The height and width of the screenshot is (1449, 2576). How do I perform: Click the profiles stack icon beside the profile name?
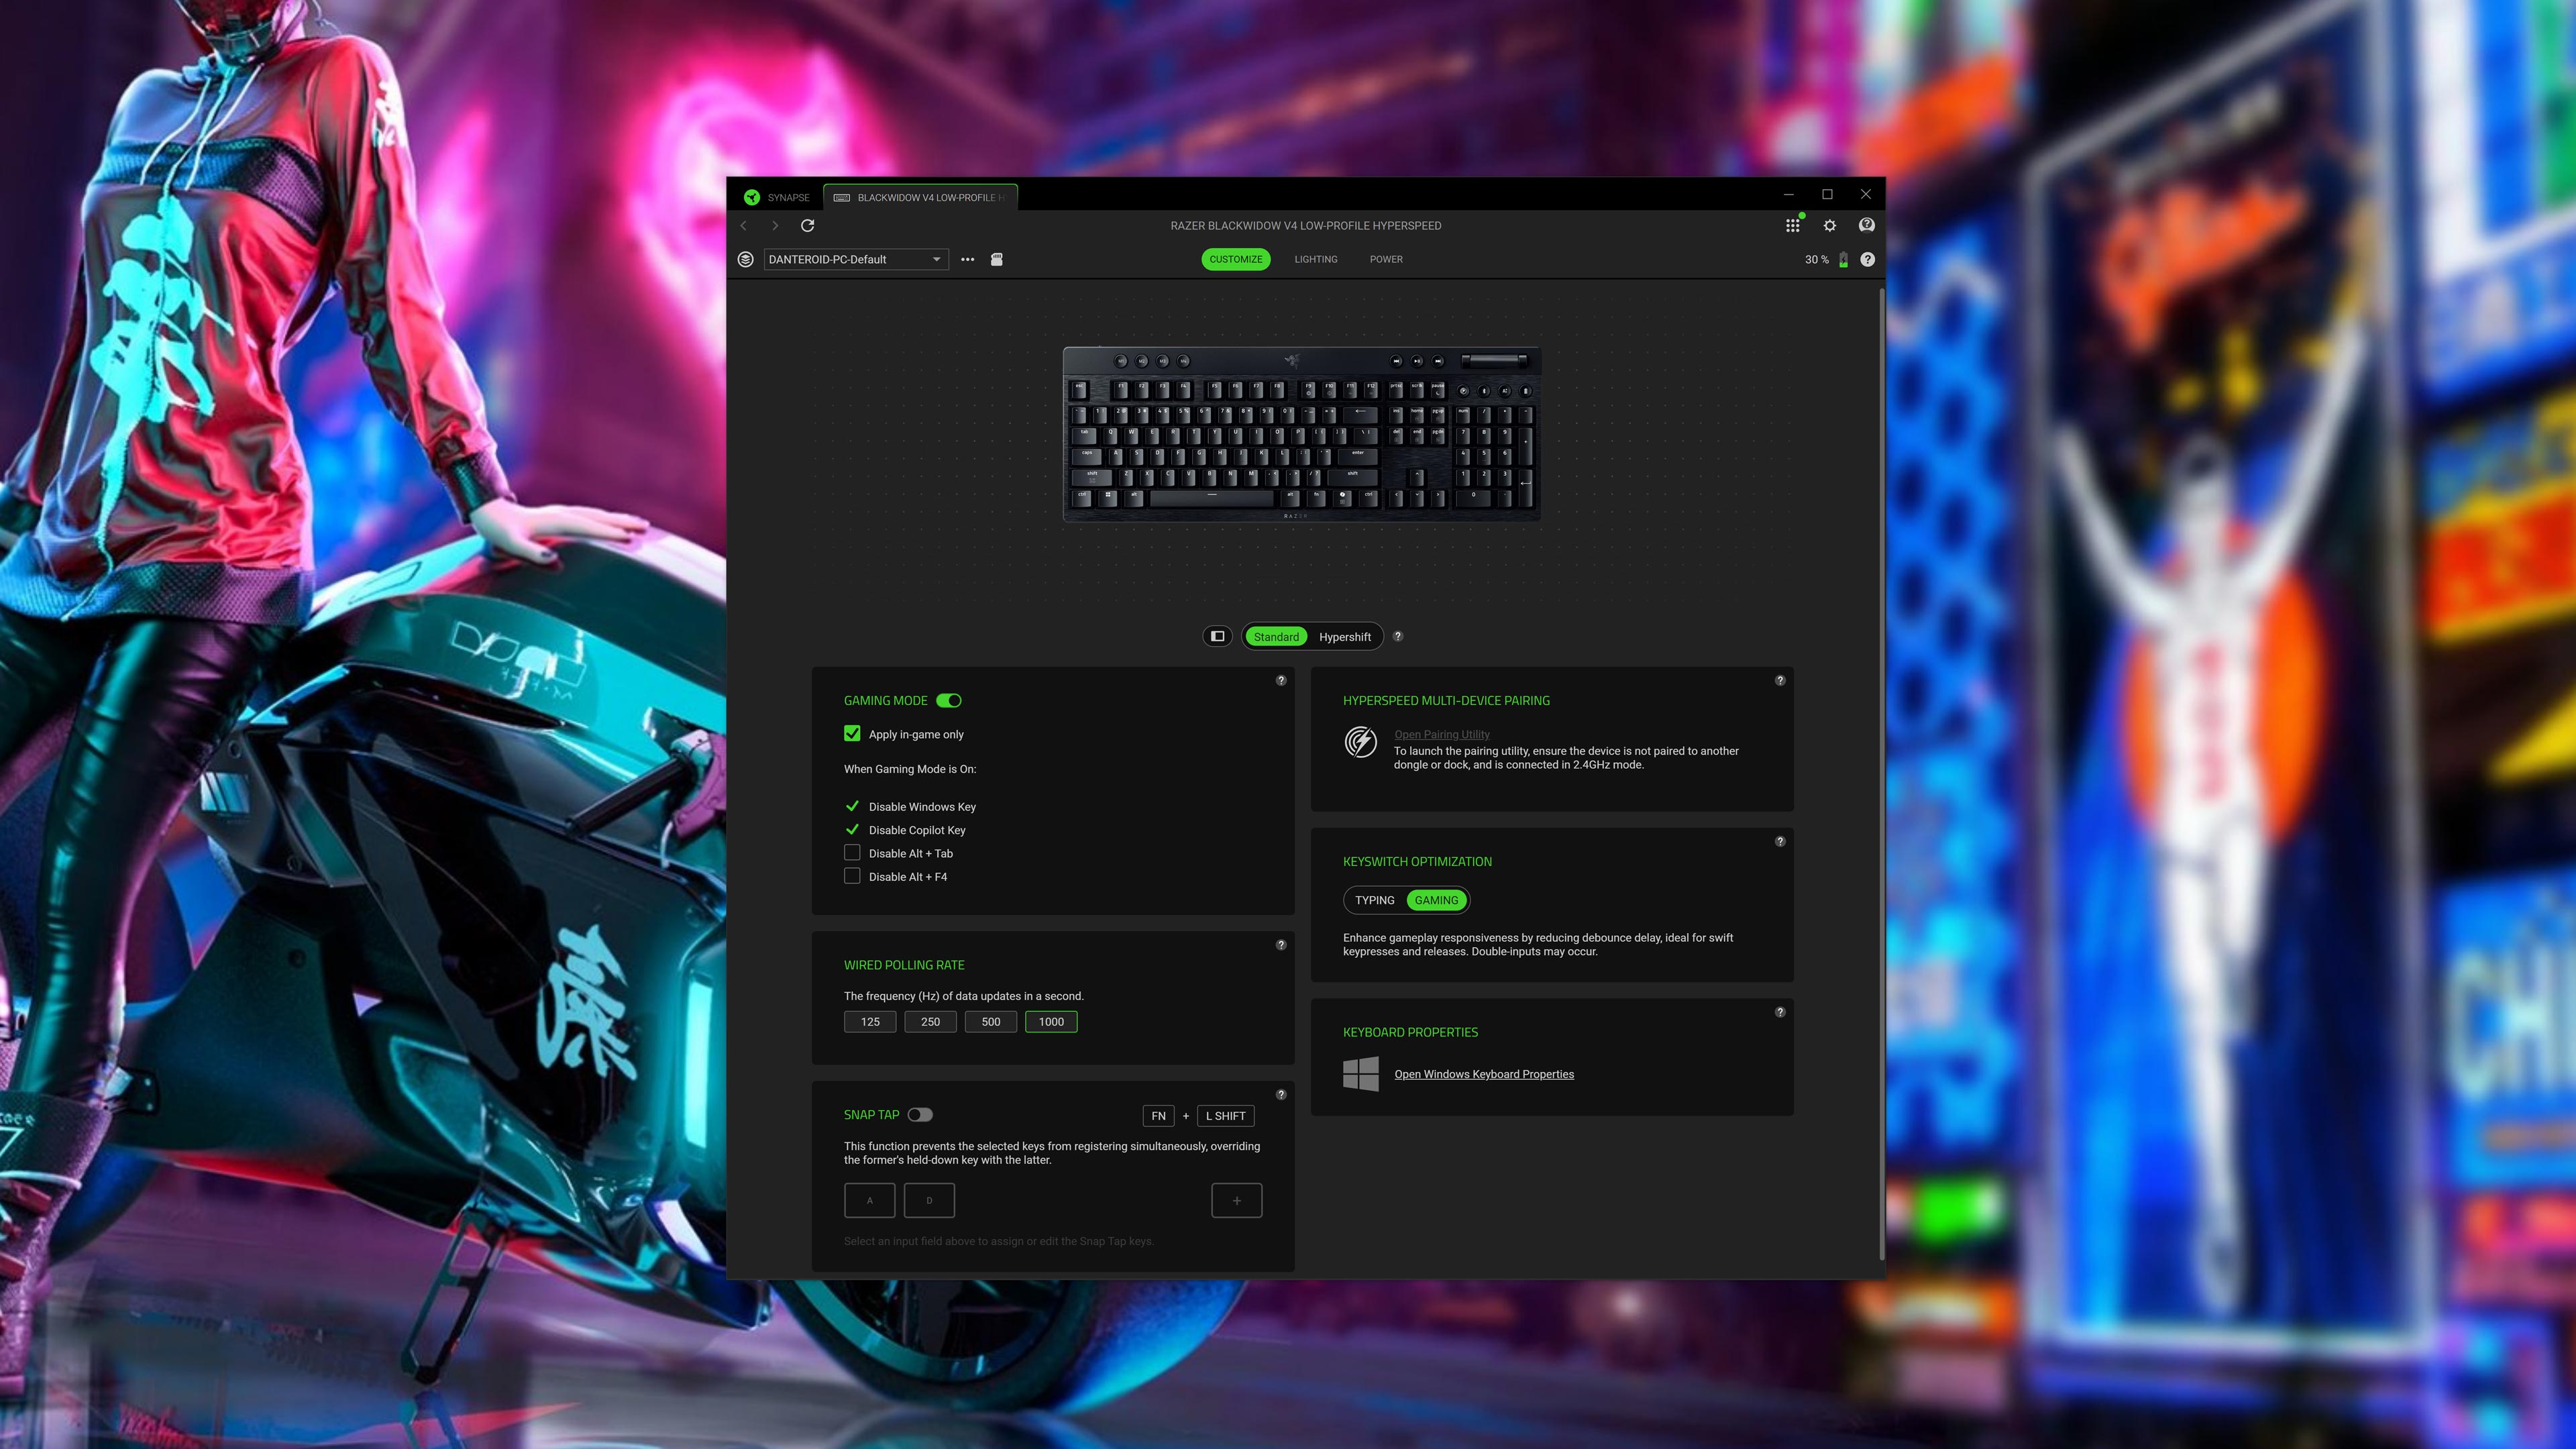[745, 259]
